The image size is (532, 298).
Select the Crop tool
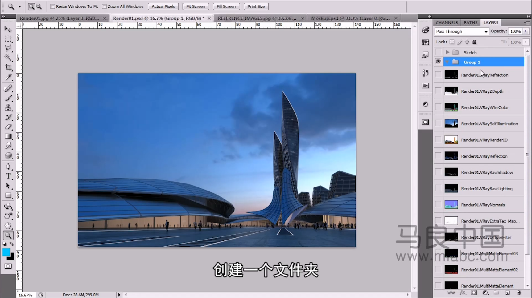pos(8,67)
